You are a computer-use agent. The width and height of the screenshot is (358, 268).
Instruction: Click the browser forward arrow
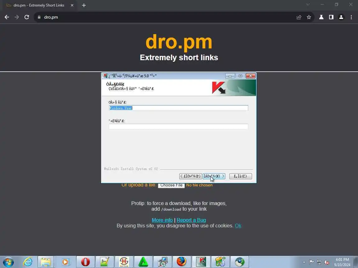click(17, 17)
